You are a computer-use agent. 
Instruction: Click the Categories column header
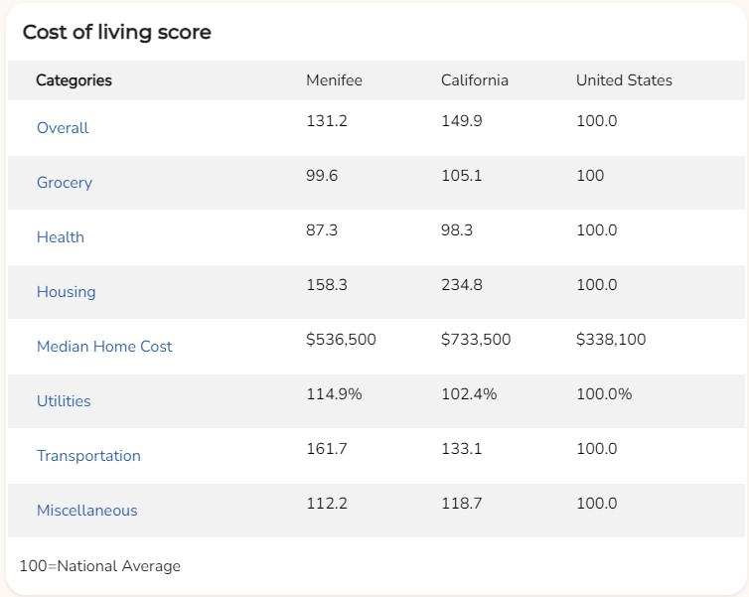(75, 80)
